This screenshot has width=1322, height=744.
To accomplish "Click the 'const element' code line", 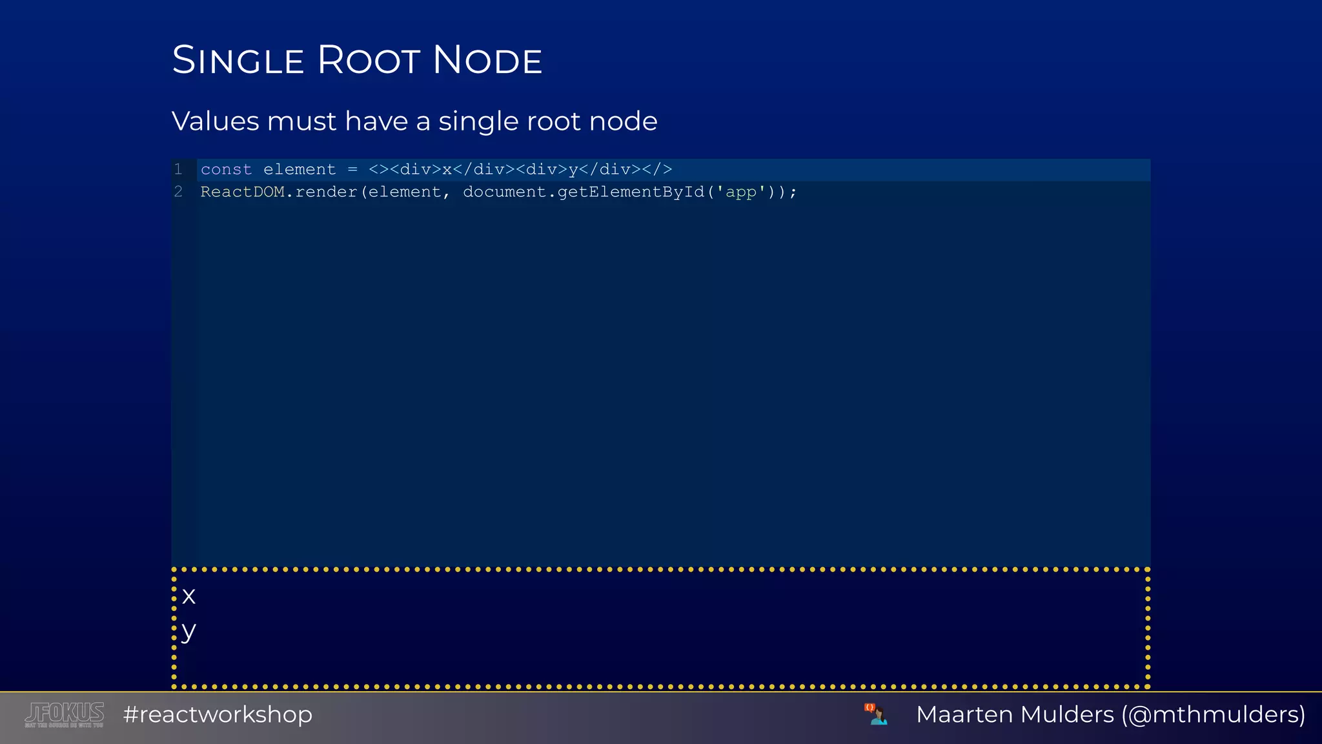I will [436, 169].
